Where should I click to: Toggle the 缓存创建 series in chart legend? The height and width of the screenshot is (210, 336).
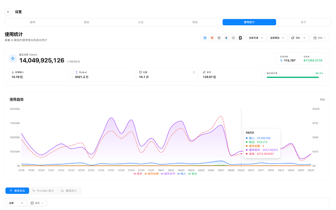click(151, 174)
